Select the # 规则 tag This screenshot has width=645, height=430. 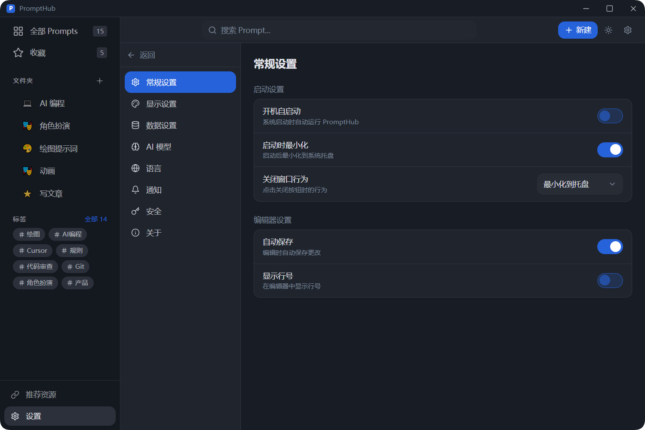(x=72, y=250)
